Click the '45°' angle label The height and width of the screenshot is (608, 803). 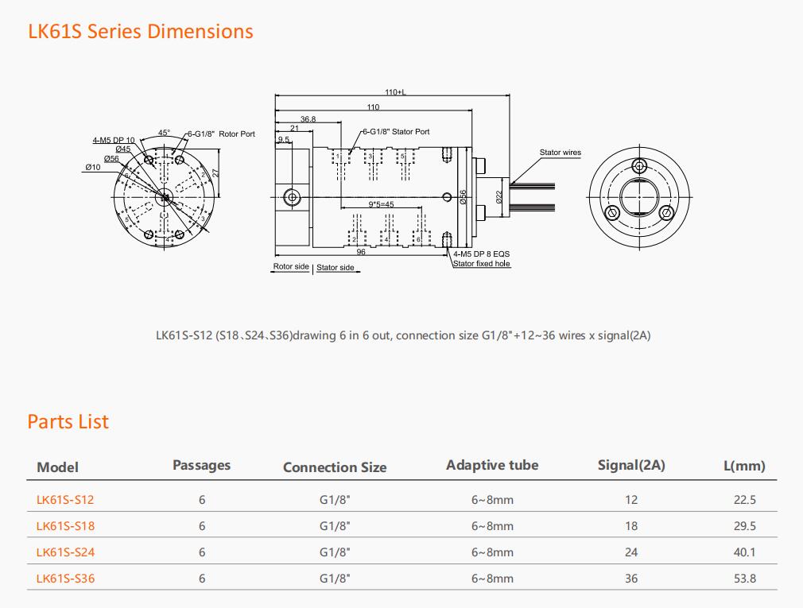[x=164, y=133]
